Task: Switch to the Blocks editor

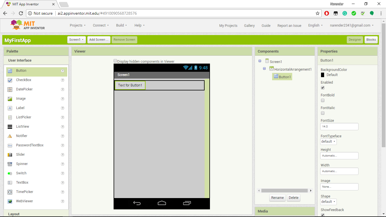Action: tap(371, 40)
